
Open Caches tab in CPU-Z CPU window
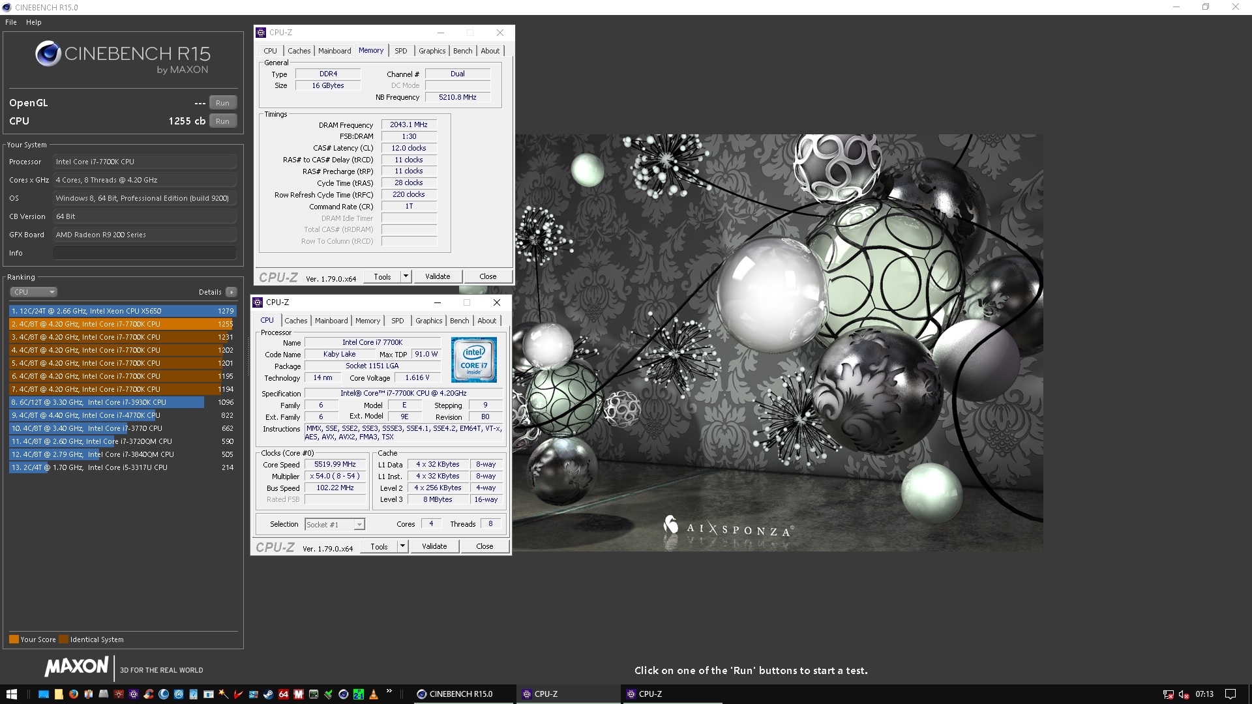[x=295, y=321]
